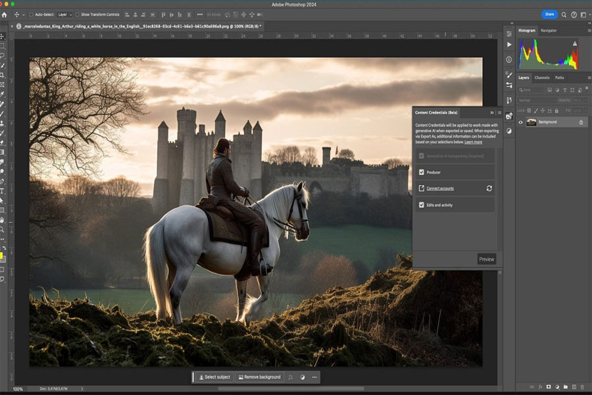Toggle the pixel layer filter icon
The width and height of the screenshot is (592, 395).
coord(550,90)
